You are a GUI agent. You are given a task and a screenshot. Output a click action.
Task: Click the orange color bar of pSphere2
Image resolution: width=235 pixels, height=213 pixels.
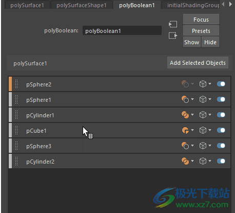point(10,84)
